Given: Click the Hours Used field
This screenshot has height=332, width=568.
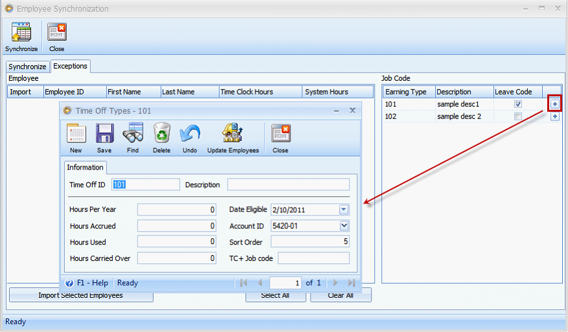Looking at the screenshot, I should [177, 241].
